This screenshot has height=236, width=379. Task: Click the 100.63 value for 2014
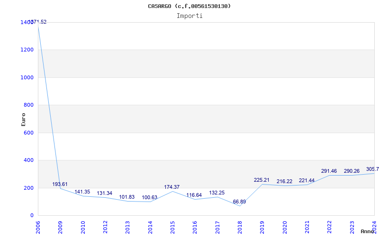149,197
